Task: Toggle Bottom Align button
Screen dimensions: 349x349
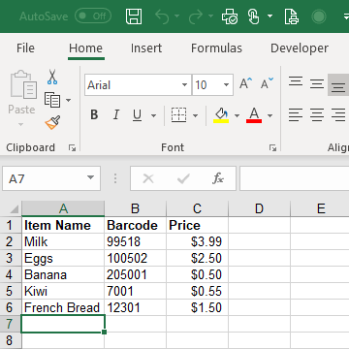Action: [x=338, y=84]
